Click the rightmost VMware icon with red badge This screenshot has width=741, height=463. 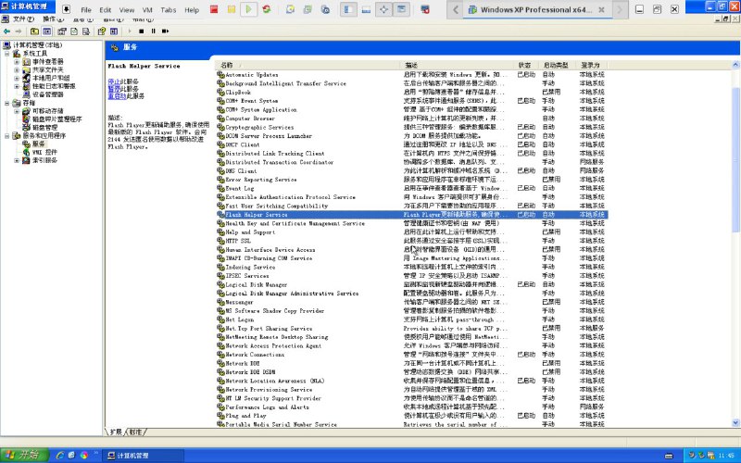point(425,9)
